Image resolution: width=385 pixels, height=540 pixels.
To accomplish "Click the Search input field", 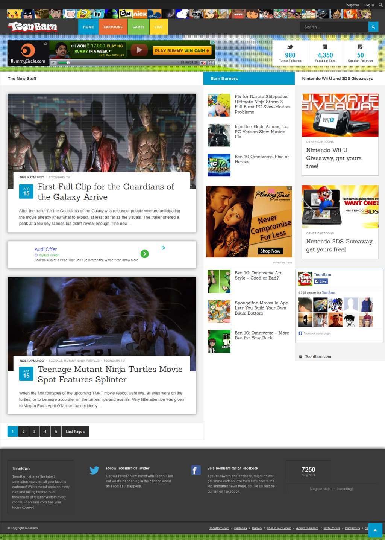I will (334, 27).
